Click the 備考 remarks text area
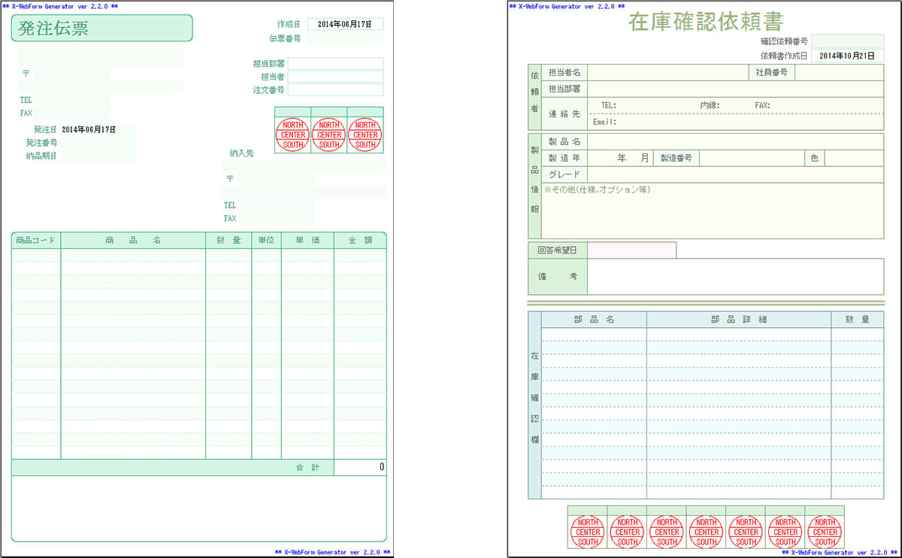 [735, 277]
